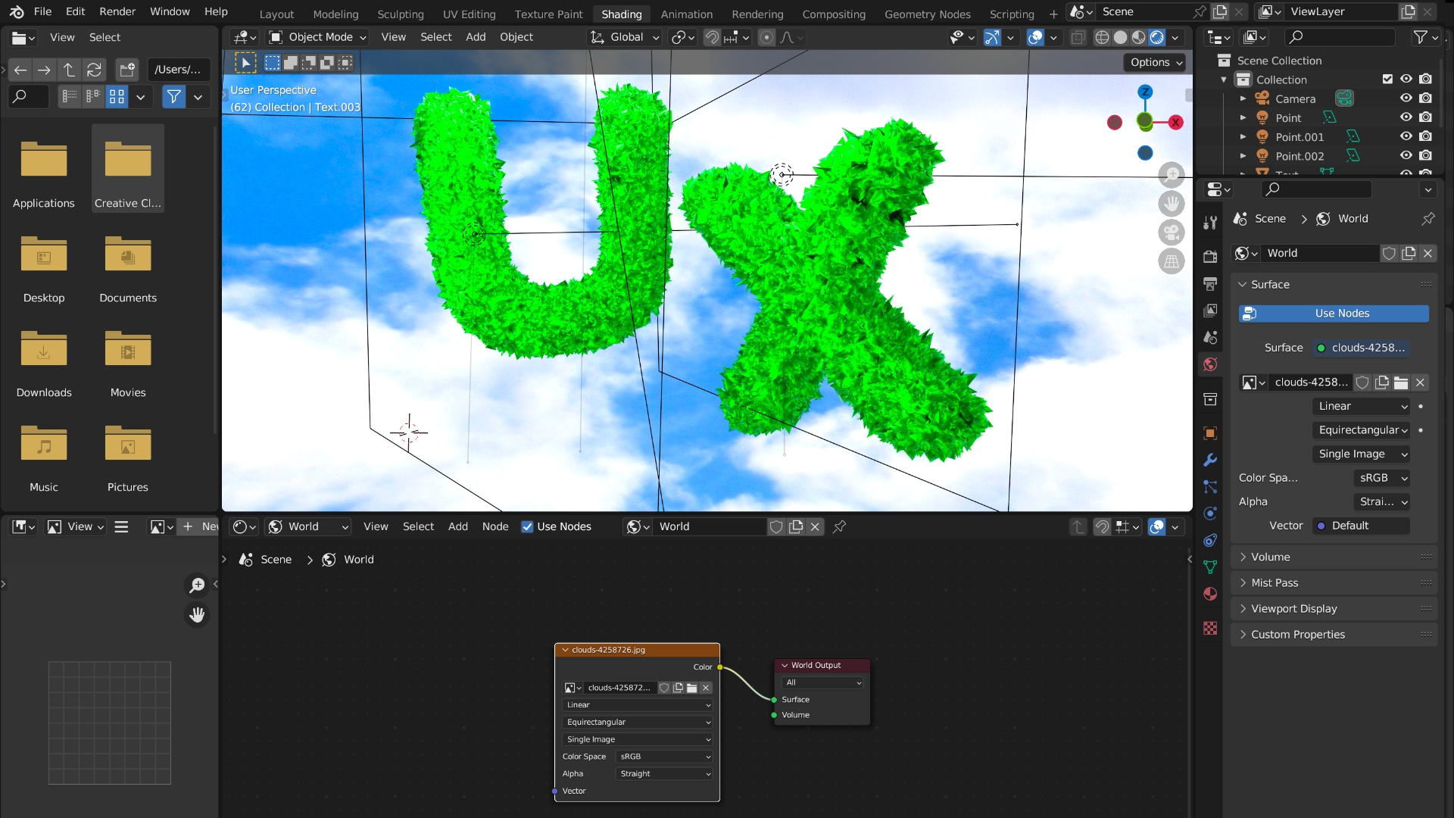
Task: Click the Color output socket on image node
Action: coord(719,667)
